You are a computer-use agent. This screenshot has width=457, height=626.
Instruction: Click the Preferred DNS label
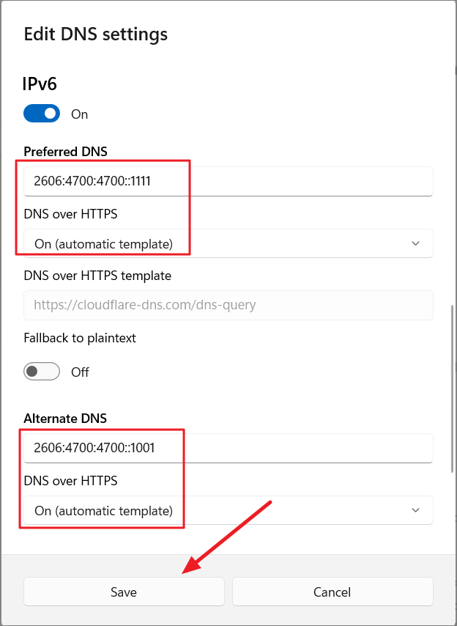coord(65,152)
